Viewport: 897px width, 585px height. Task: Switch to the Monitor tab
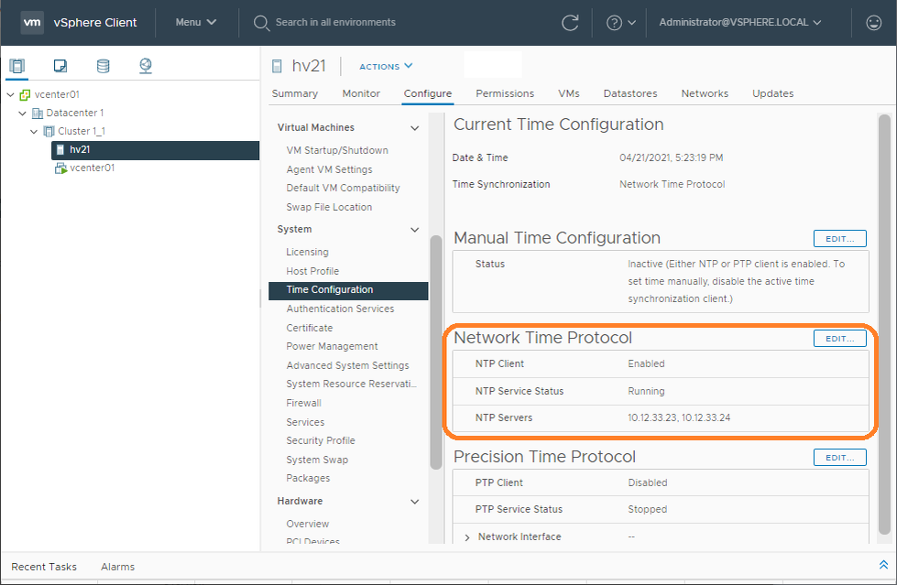[x=361, y=93]
